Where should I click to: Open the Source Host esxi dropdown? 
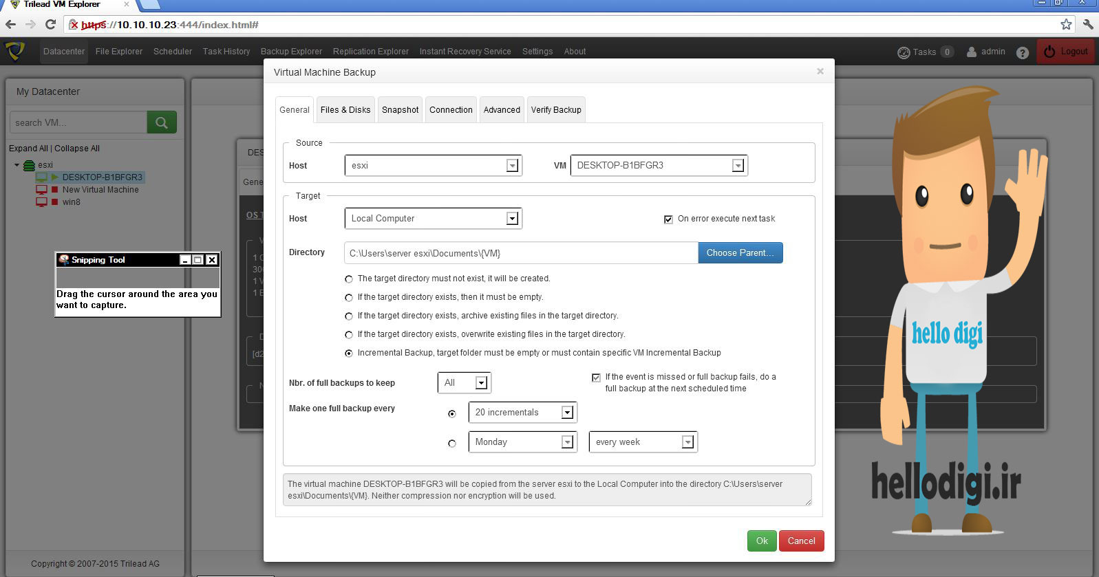433,165
